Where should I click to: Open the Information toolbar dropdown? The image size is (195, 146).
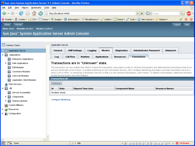pos(72,20)
